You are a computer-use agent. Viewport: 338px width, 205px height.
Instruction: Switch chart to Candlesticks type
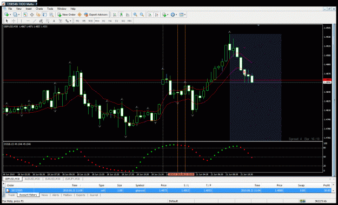click(121, 15)
